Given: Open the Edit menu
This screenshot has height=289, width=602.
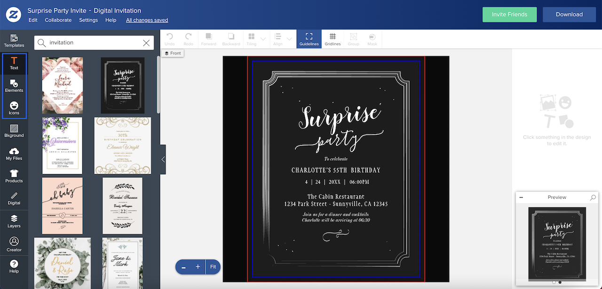Looking at the screenshot, I should (x=32, y=20).
